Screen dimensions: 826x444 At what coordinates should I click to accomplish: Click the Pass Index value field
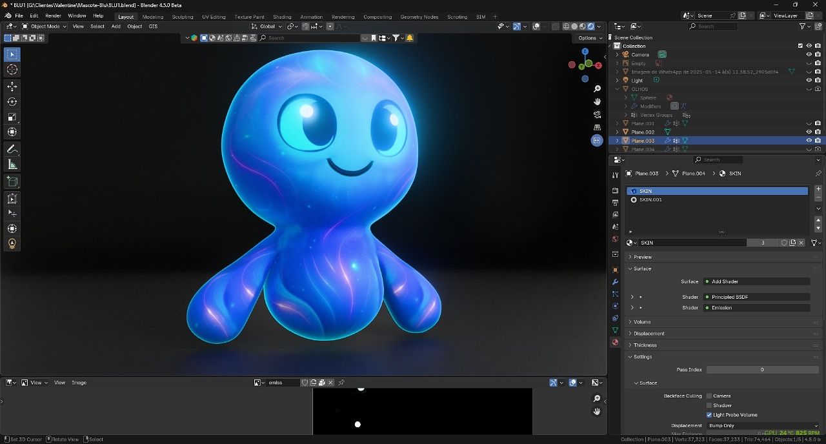click(761, 370)
